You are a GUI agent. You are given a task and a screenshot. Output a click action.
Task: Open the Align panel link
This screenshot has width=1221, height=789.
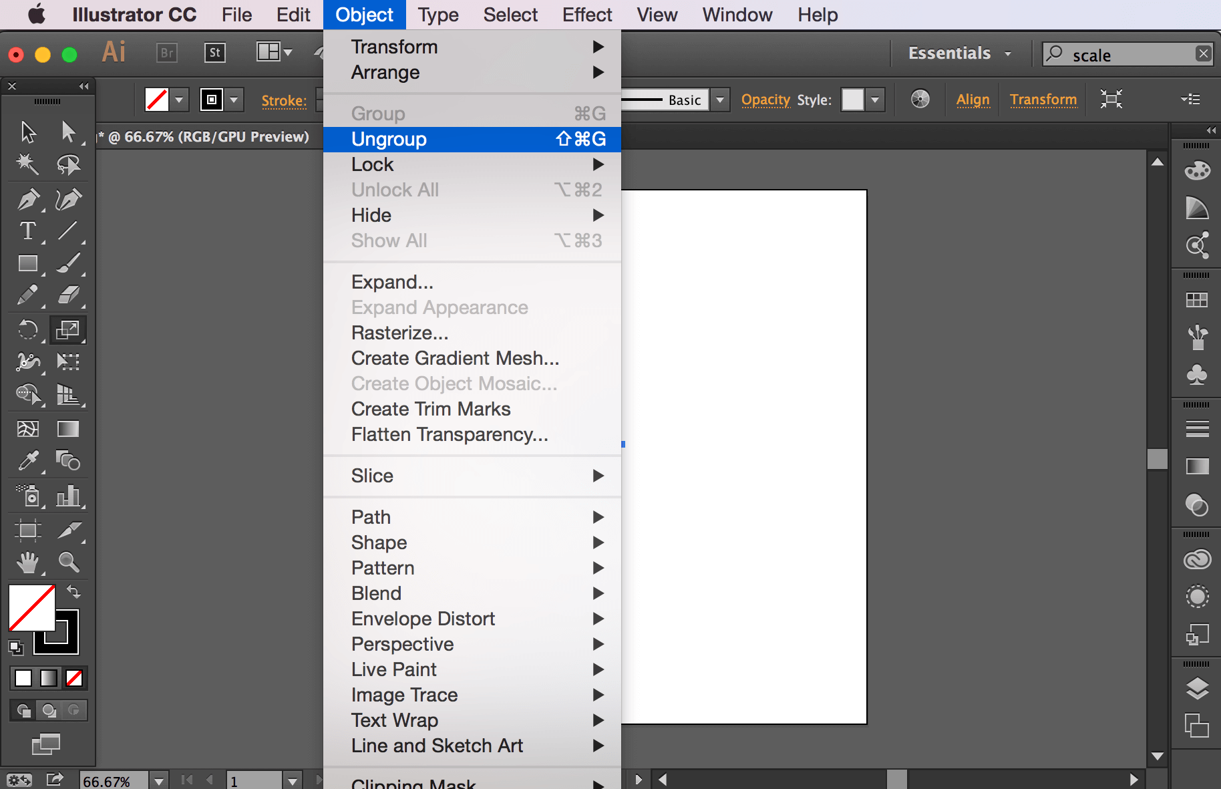tap(973, 100)
